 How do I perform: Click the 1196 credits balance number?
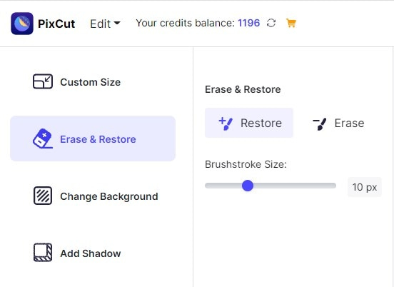[x=249, y=23]
